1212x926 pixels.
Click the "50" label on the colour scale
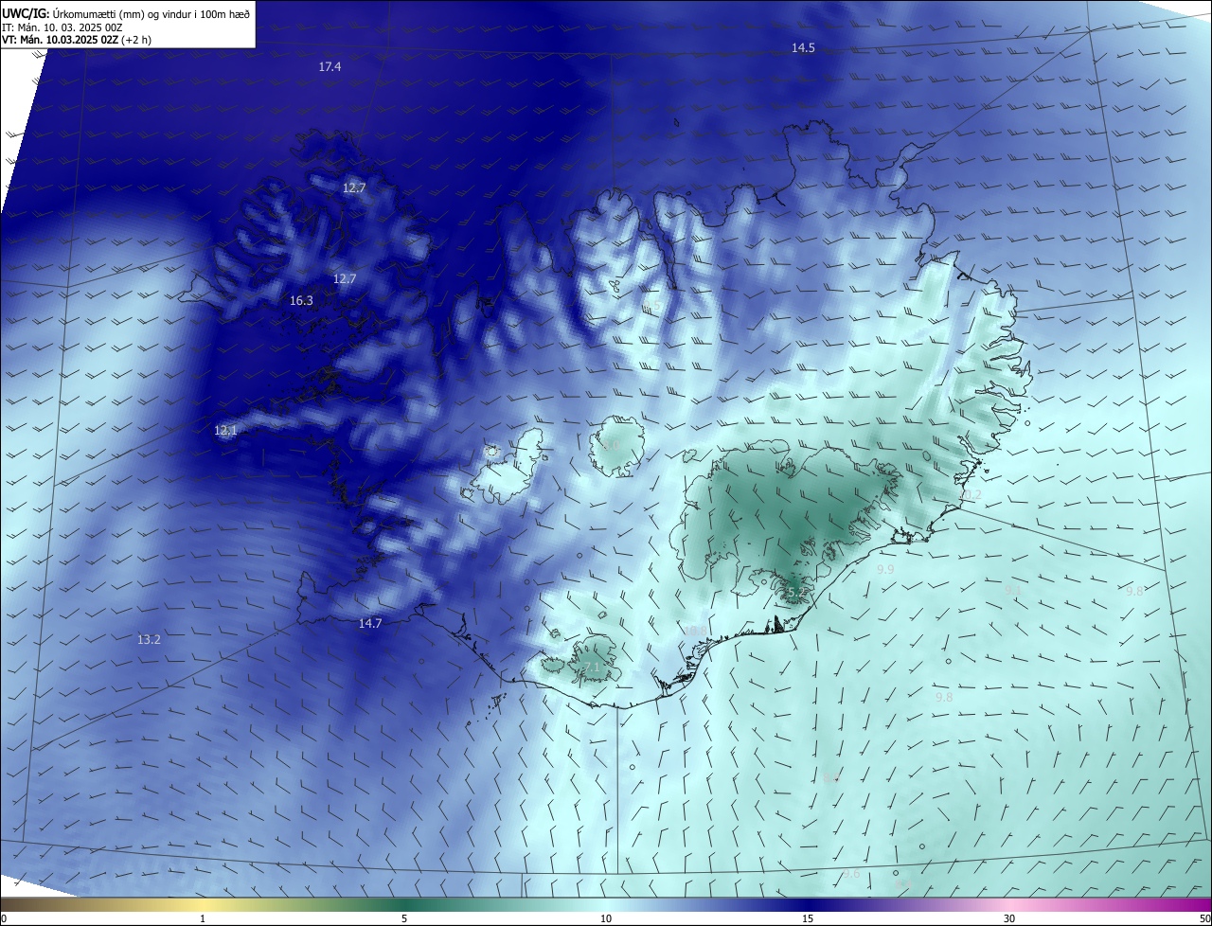tap(1204, 919)
